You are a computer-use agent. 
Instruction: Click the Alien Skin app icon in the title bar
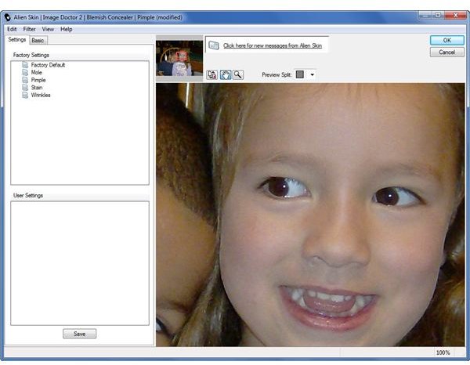pos(8,18)
